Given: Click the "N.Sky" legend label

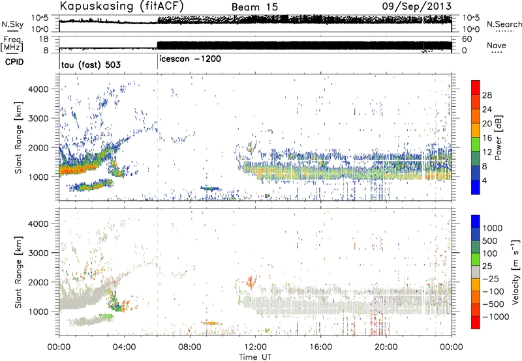Looking at the screenshot, I should (x=12, y=24).
